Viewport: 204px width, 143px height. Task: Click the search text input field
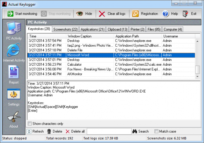pos(109,131)
